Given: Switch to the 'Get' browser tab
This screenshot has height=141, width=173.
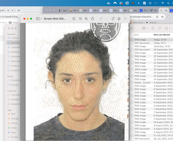Looking at the screenshot, I should point(124,11).
